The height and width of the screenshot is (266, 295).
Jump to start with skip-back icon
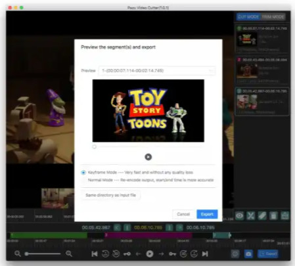pyautogui.click(x=95, y=254)
